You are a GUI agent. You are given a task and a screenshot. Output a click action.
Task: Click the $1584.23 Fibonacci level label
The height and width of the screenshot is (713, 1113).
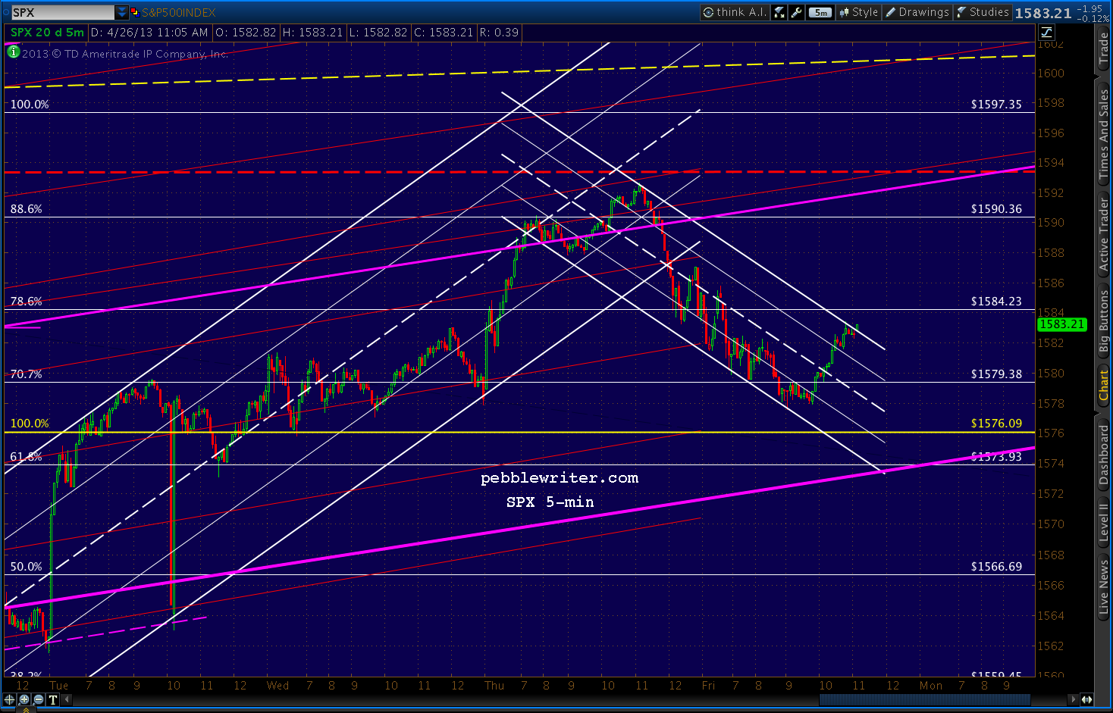tap(996, 301)
